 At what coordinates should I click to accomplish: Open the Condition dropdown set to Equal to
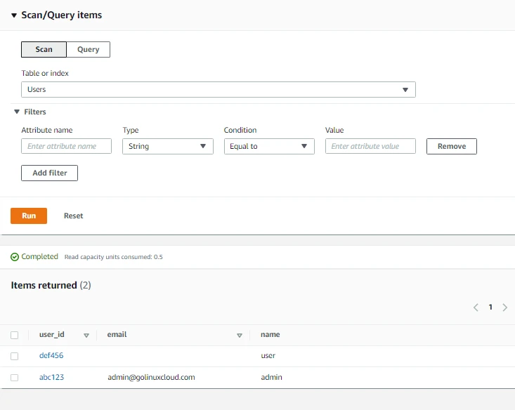[x=268, y=146]
